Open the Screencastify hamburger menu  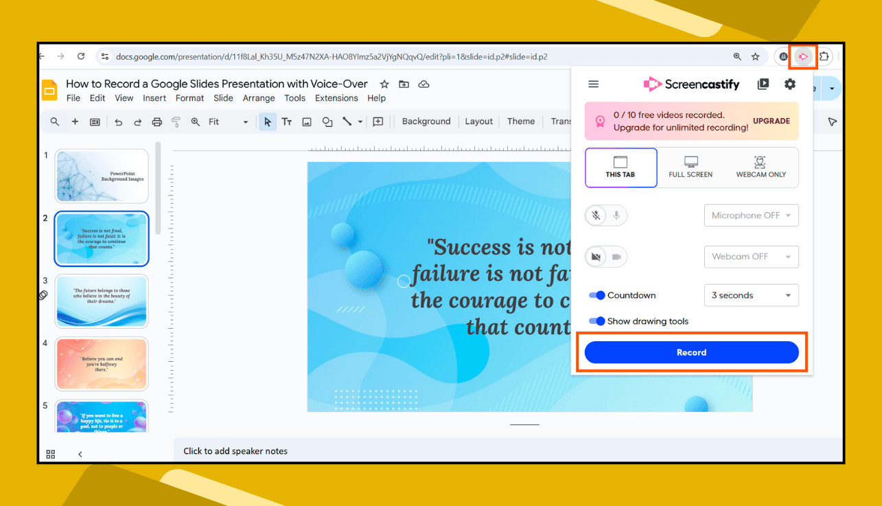click(593, 84)
